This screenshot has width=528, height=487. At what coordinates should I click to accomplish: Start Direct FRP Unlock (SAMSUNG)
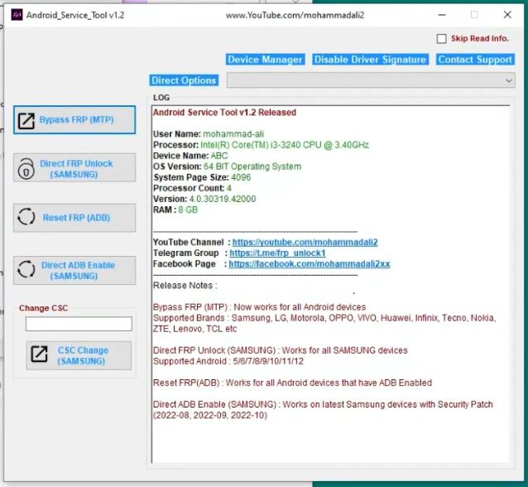coord(74,168)
